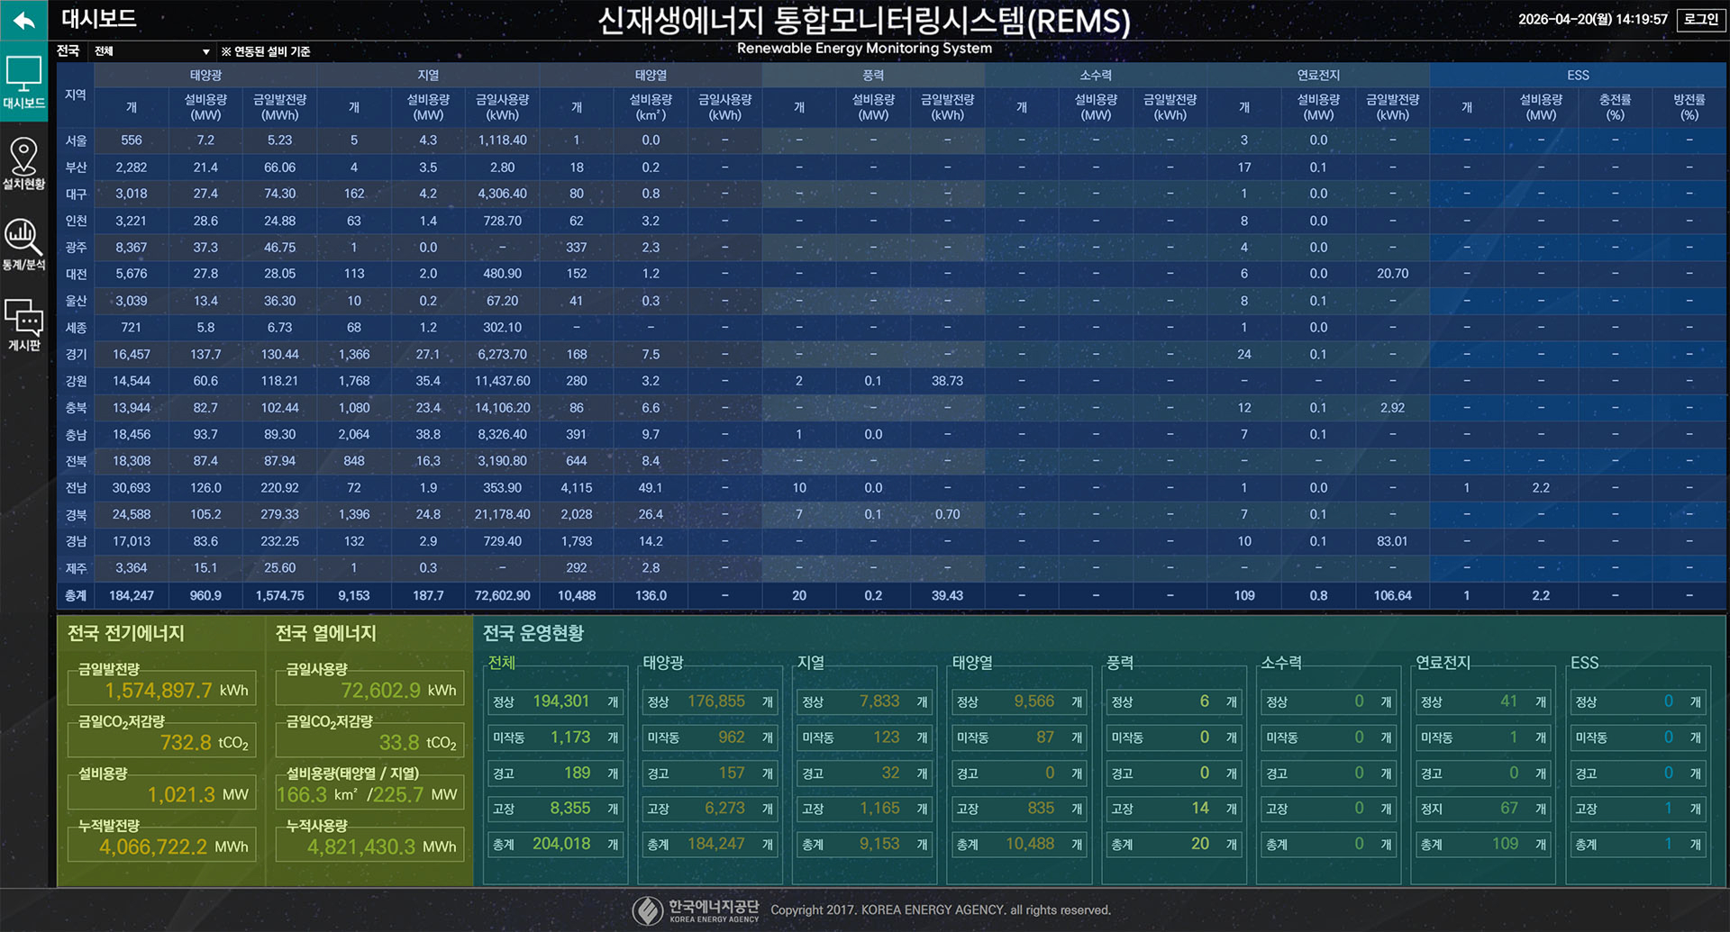Image resolution: width=1730 pixels, height=932 pixels.
Task: Click the 울산 region row label
Action: click(76, 301)
